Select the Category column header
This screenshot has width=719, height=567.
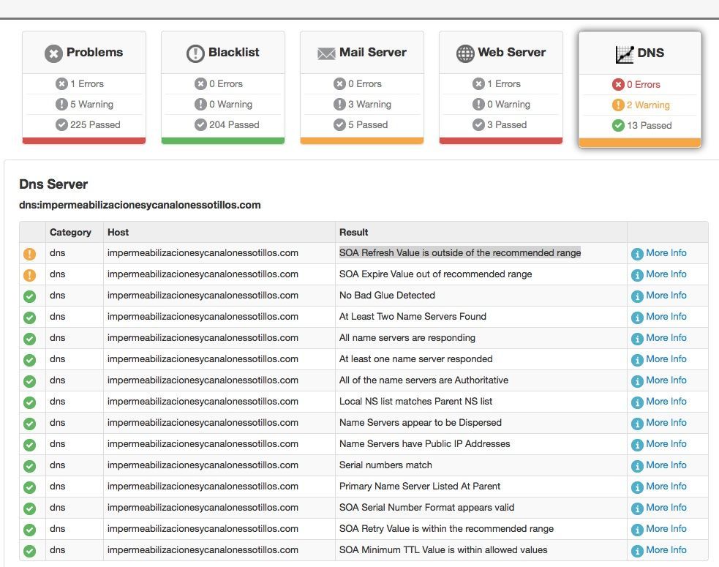coord(71,232)
